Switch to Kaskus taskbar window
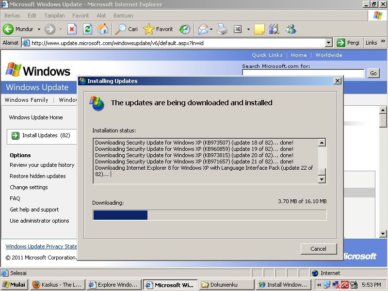The image size is (388, 291). pos(58,285)
